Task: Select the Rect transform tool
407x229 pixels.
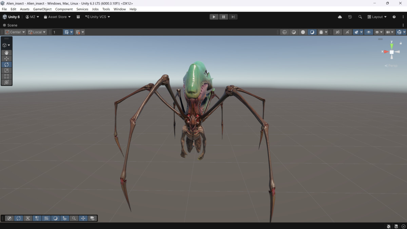Action: coord(6,76)
